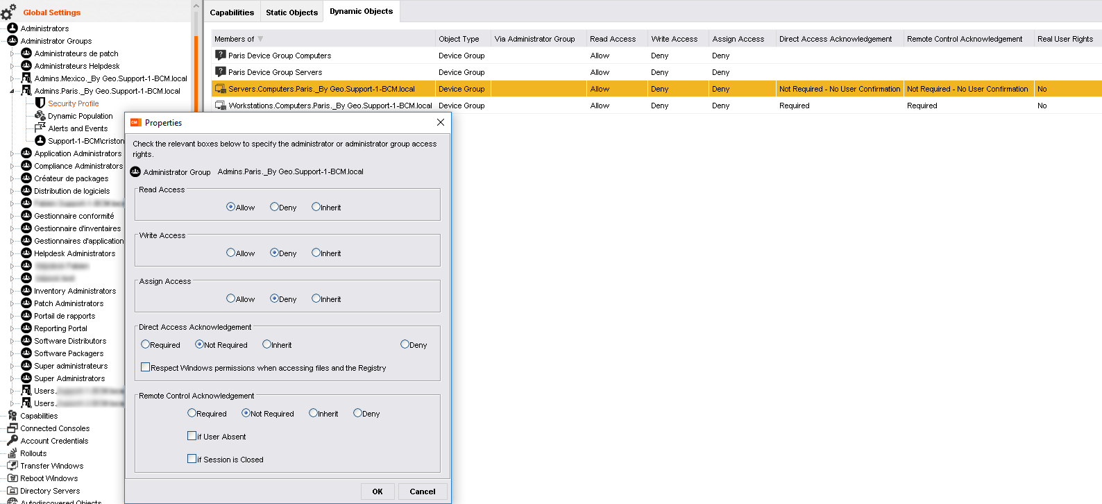The height and width of the screenshot is (504, 1102).
Task: Select Deny for Direct Access Acknowledgement
Action: (x=405, y=344)
